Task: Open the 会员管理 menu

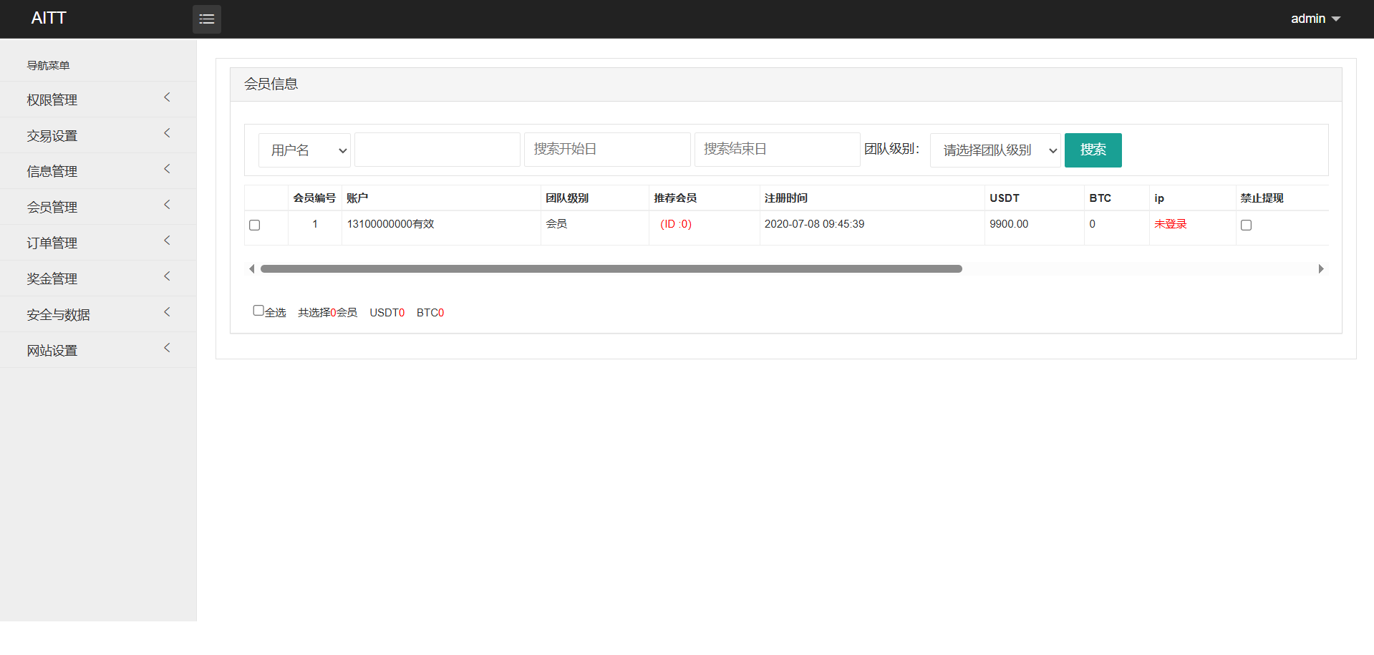Action: (52, 207)
